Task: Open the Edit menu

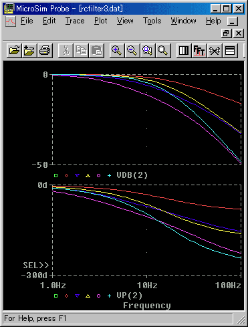Action: pos(49,21)
